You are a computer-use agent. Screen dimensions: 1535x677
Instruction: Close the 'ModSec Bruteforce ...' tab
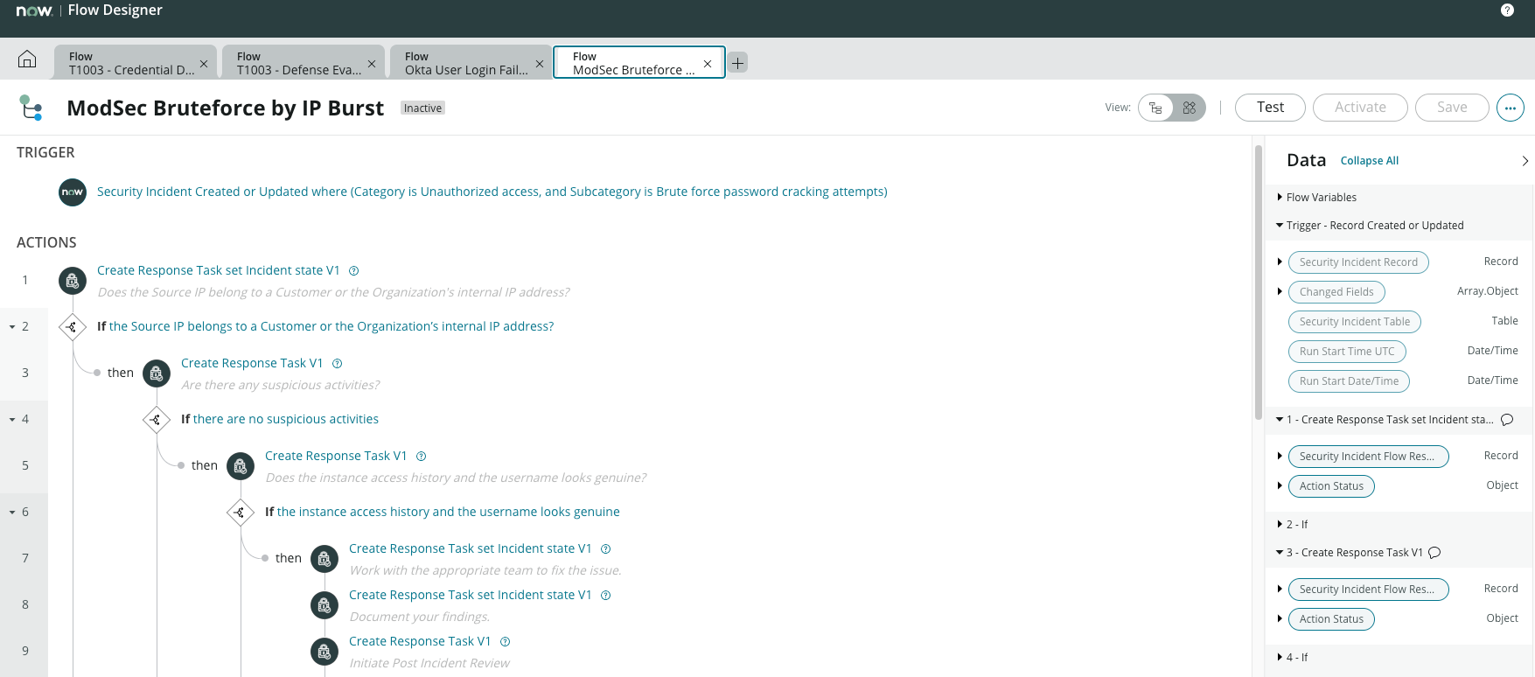pyautogui.click(x=708, y=64)
